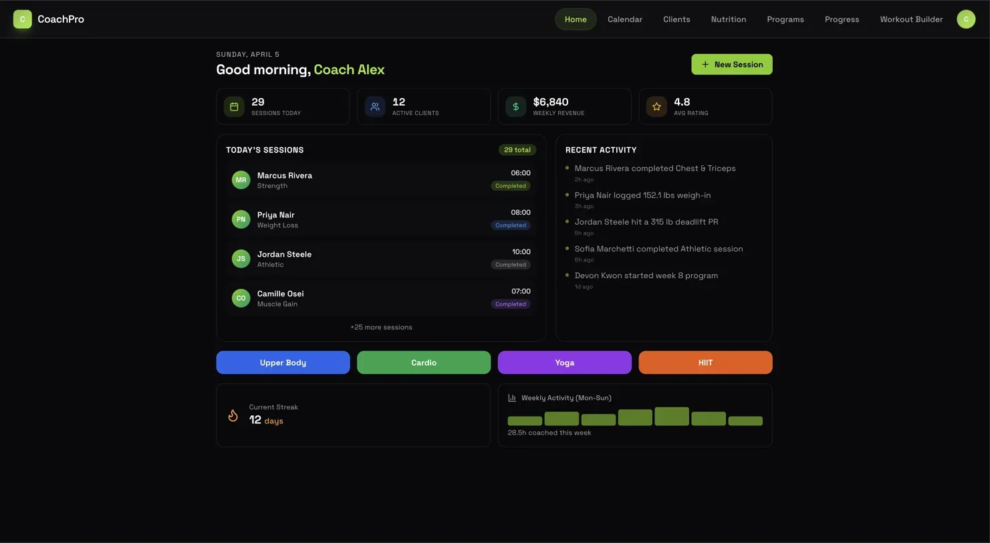Click 'Sofia Marchetti completed Athletic session' entry
Image resolution: width=990 pixels, height=543 pixels.
(x=658, y=249)
